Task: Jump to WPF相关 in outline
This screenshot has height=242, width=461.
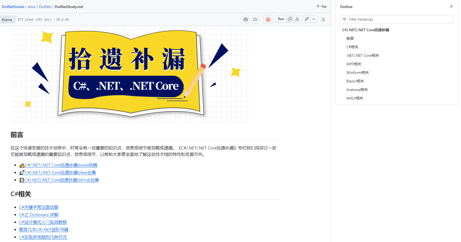Action: 354,64
